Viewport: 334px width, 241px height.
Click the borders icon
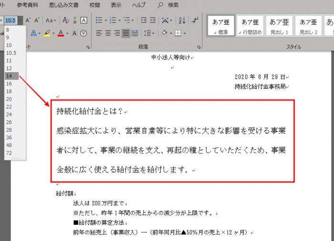click(x=178, y=33)
